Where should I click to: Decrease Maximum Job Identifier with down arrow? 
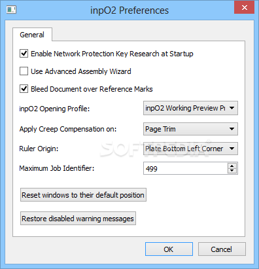[x=232, y=171]
